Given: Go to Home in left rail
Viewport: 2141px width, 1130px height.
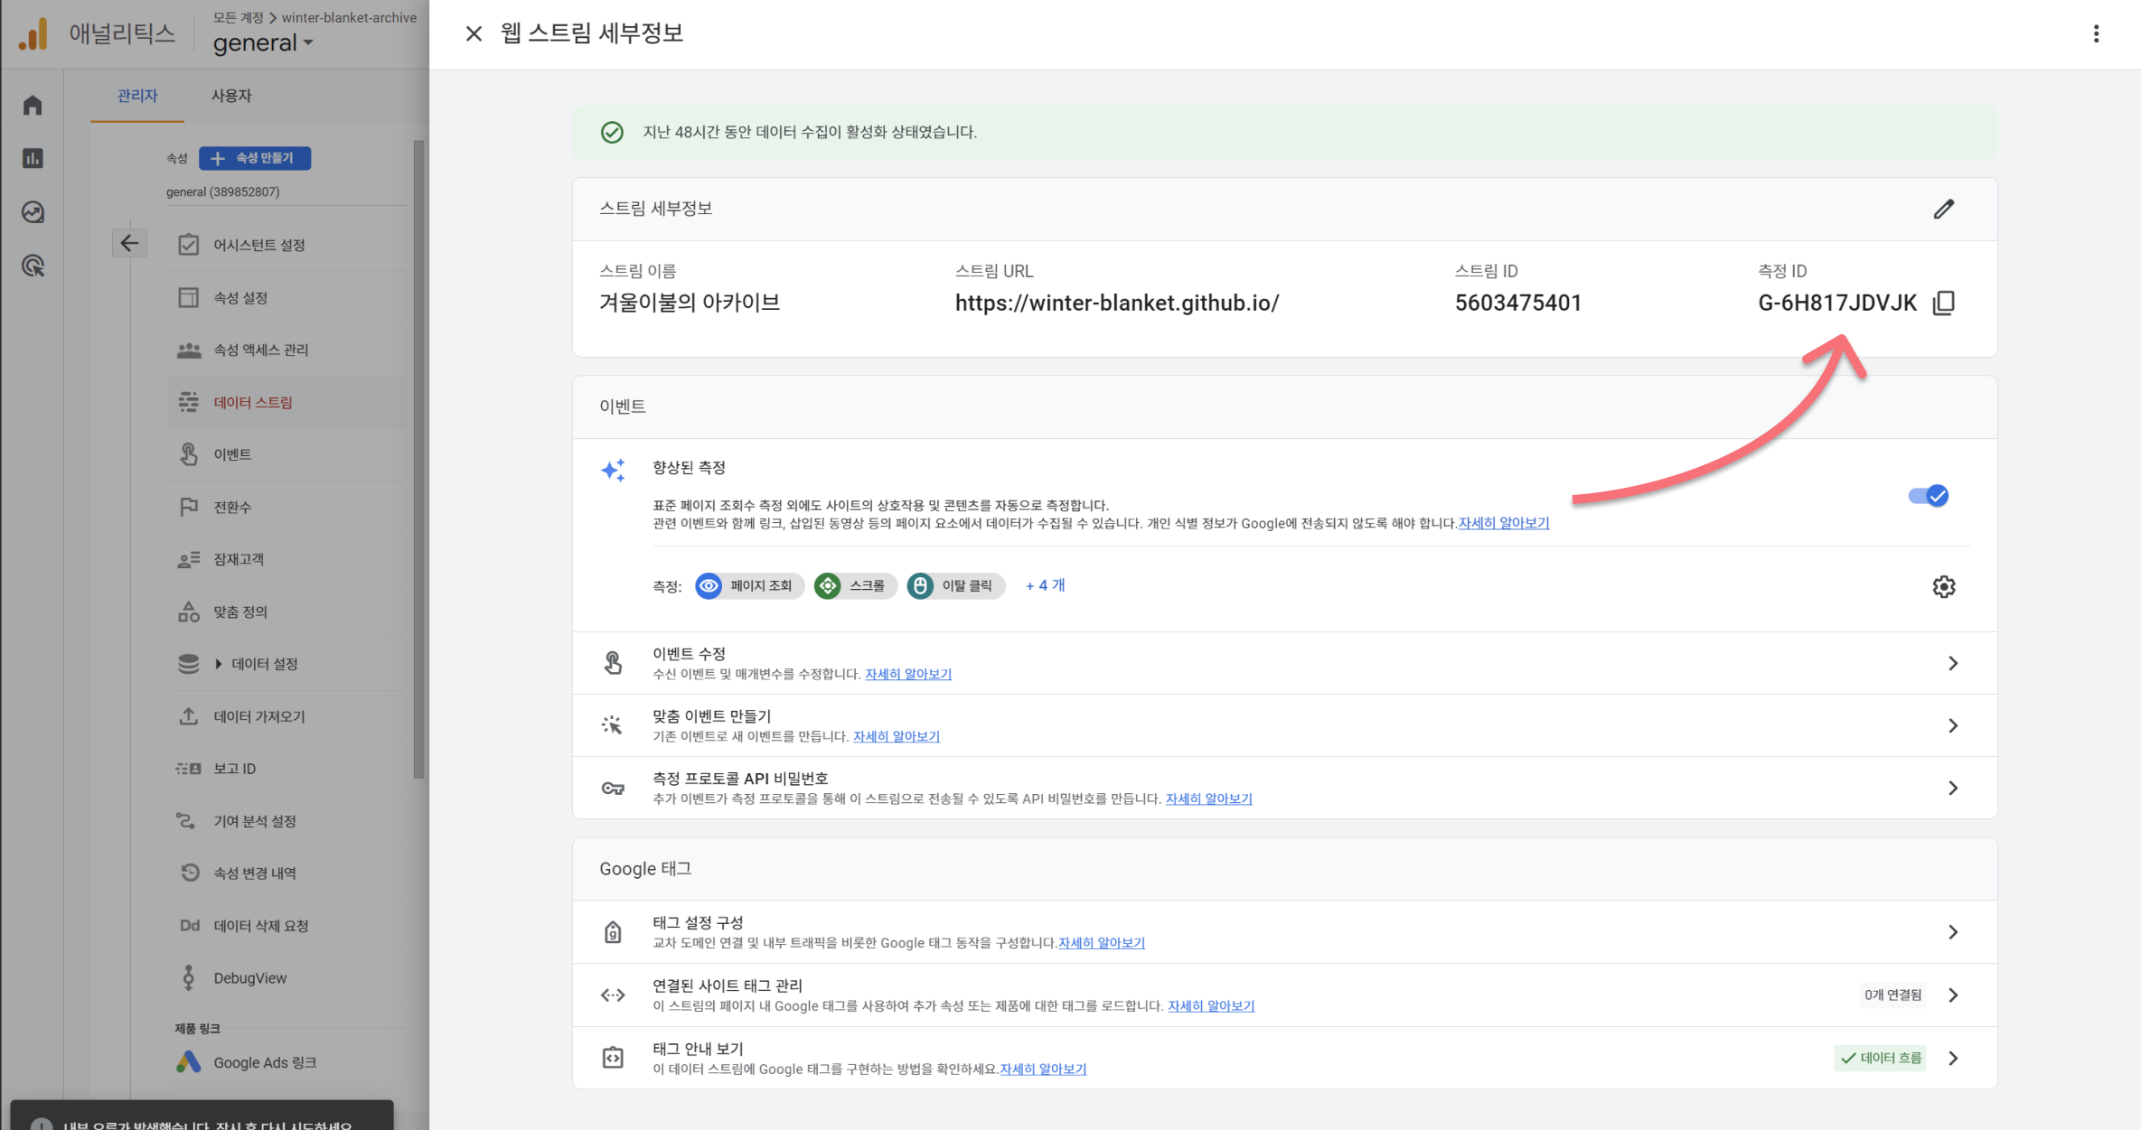Looking at the screenshot, I should pyautogui.click(x=33, y=105).
